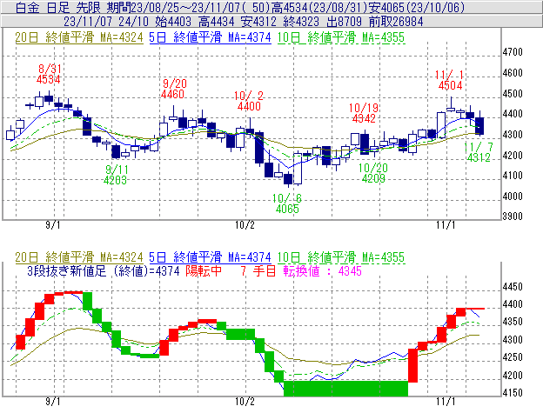Click the 9/20 high label 4460

click(173, 94)
